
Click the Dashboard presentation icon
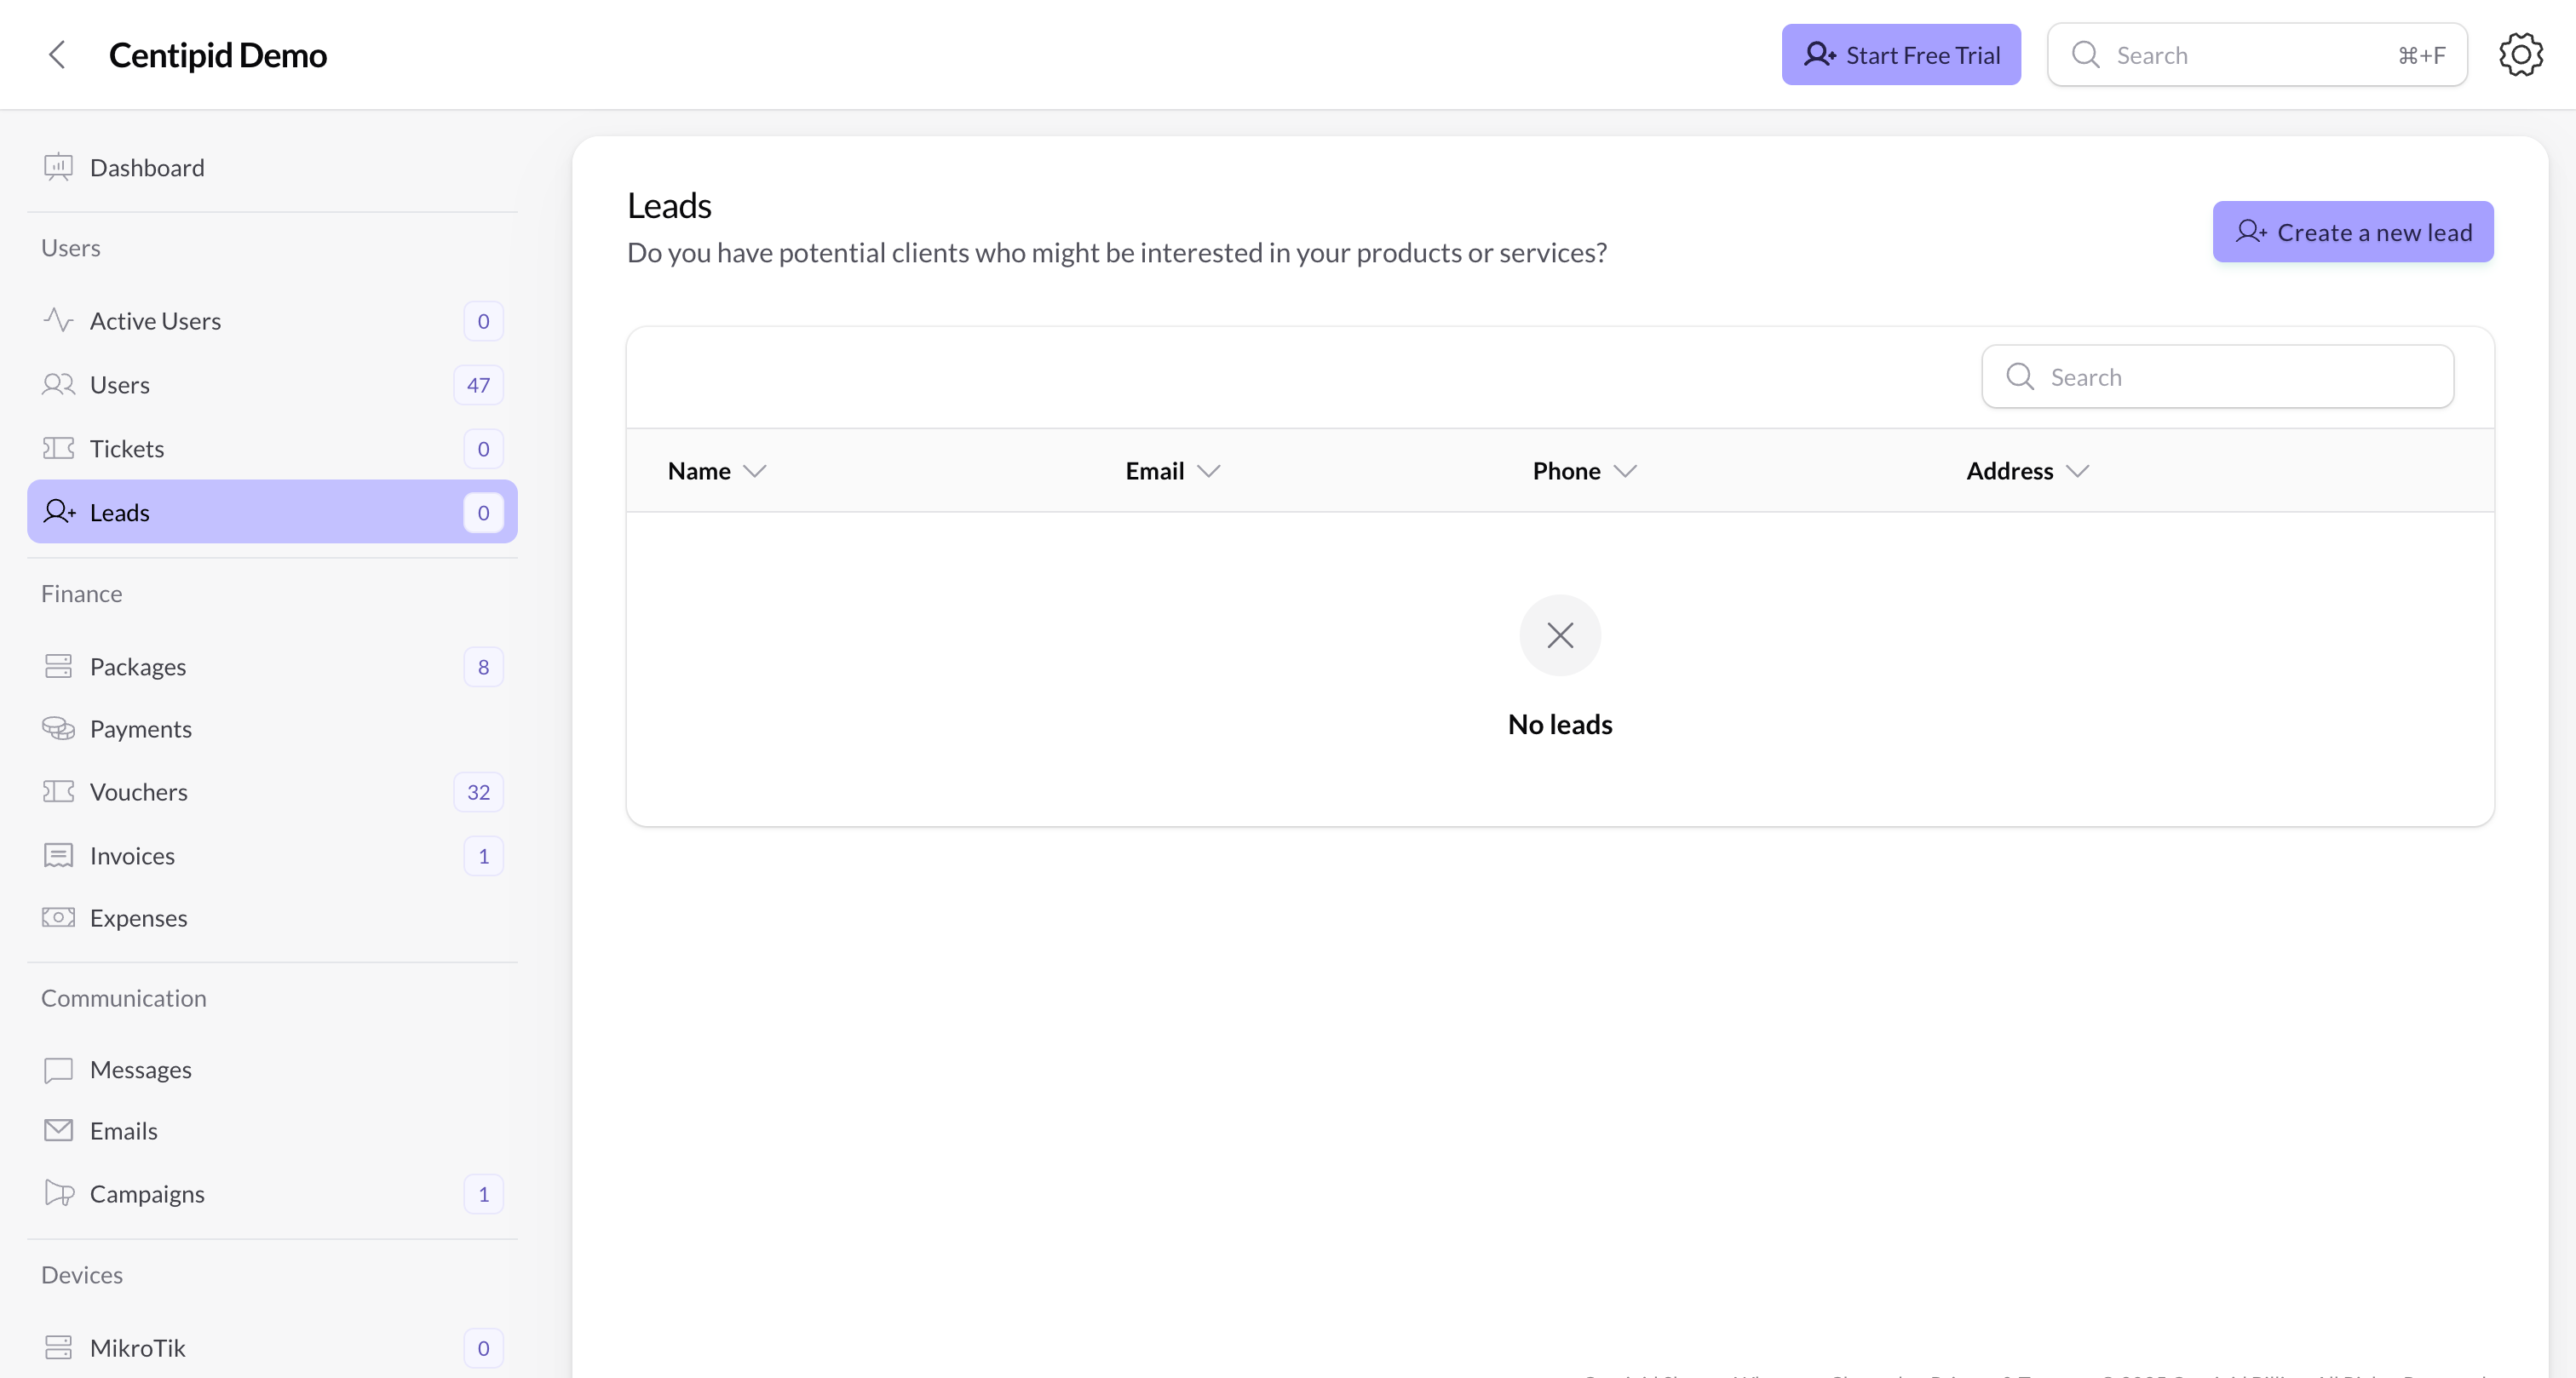58,167
